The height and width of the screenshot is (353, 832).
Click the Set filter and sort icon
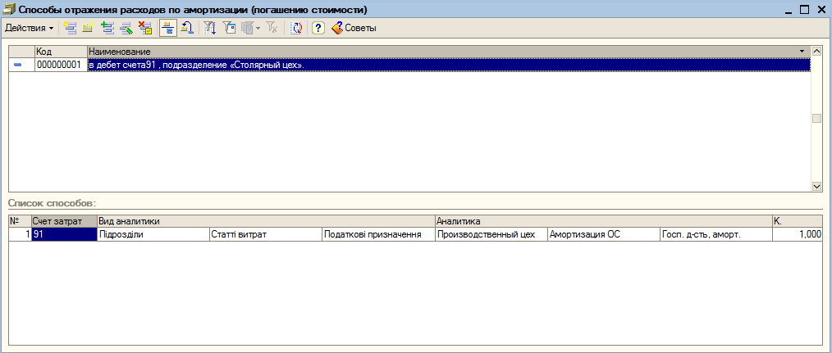(x=210, y=28)
